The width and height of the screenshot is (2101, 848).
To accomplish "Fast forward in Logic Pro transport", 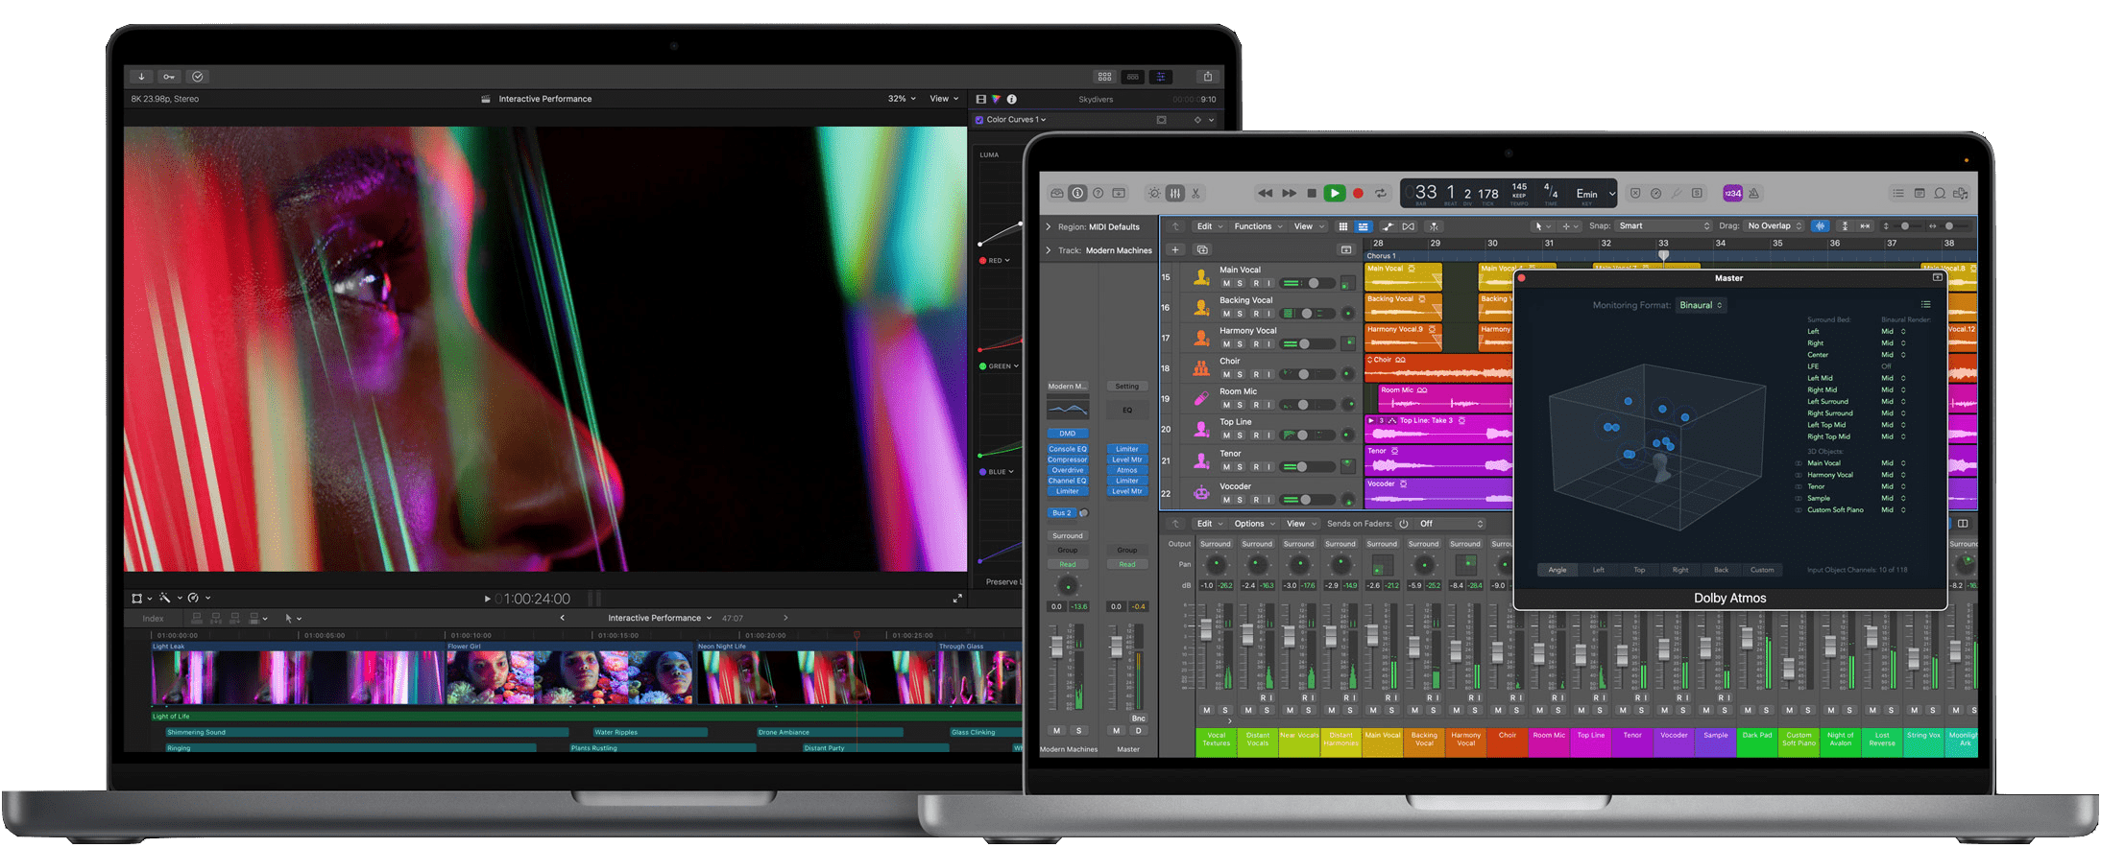I will click(1289, 194).
